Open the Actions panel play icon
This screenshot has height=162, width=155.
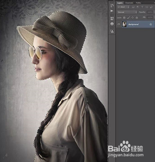[x=112, y=11]
